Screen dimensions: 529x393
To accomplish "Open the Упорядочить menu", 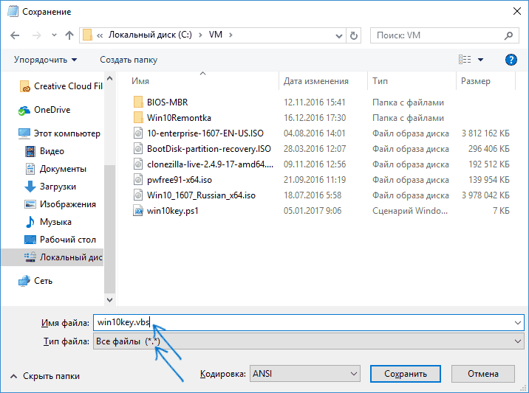I will (x=45, y=60).
